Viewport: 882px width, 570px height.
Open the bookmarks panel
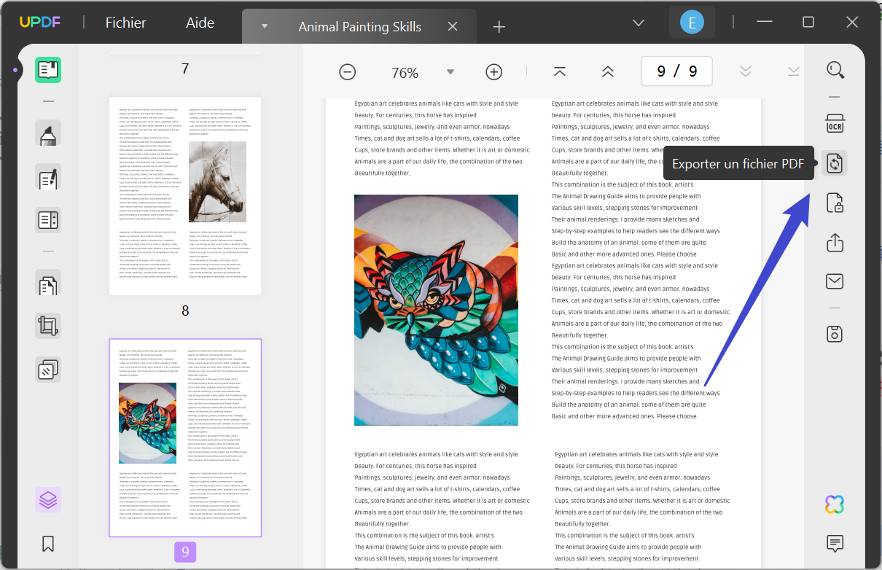pos(47,544)
